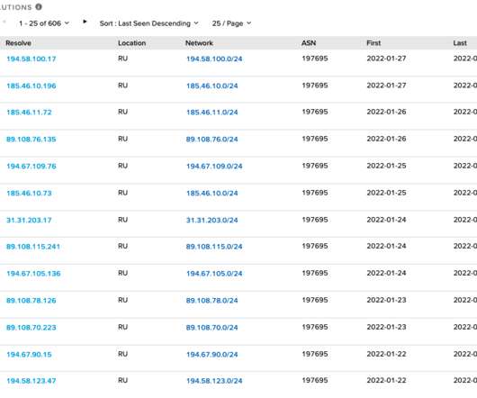Open resolved IP 31.31.203.17

pos(29,220)
